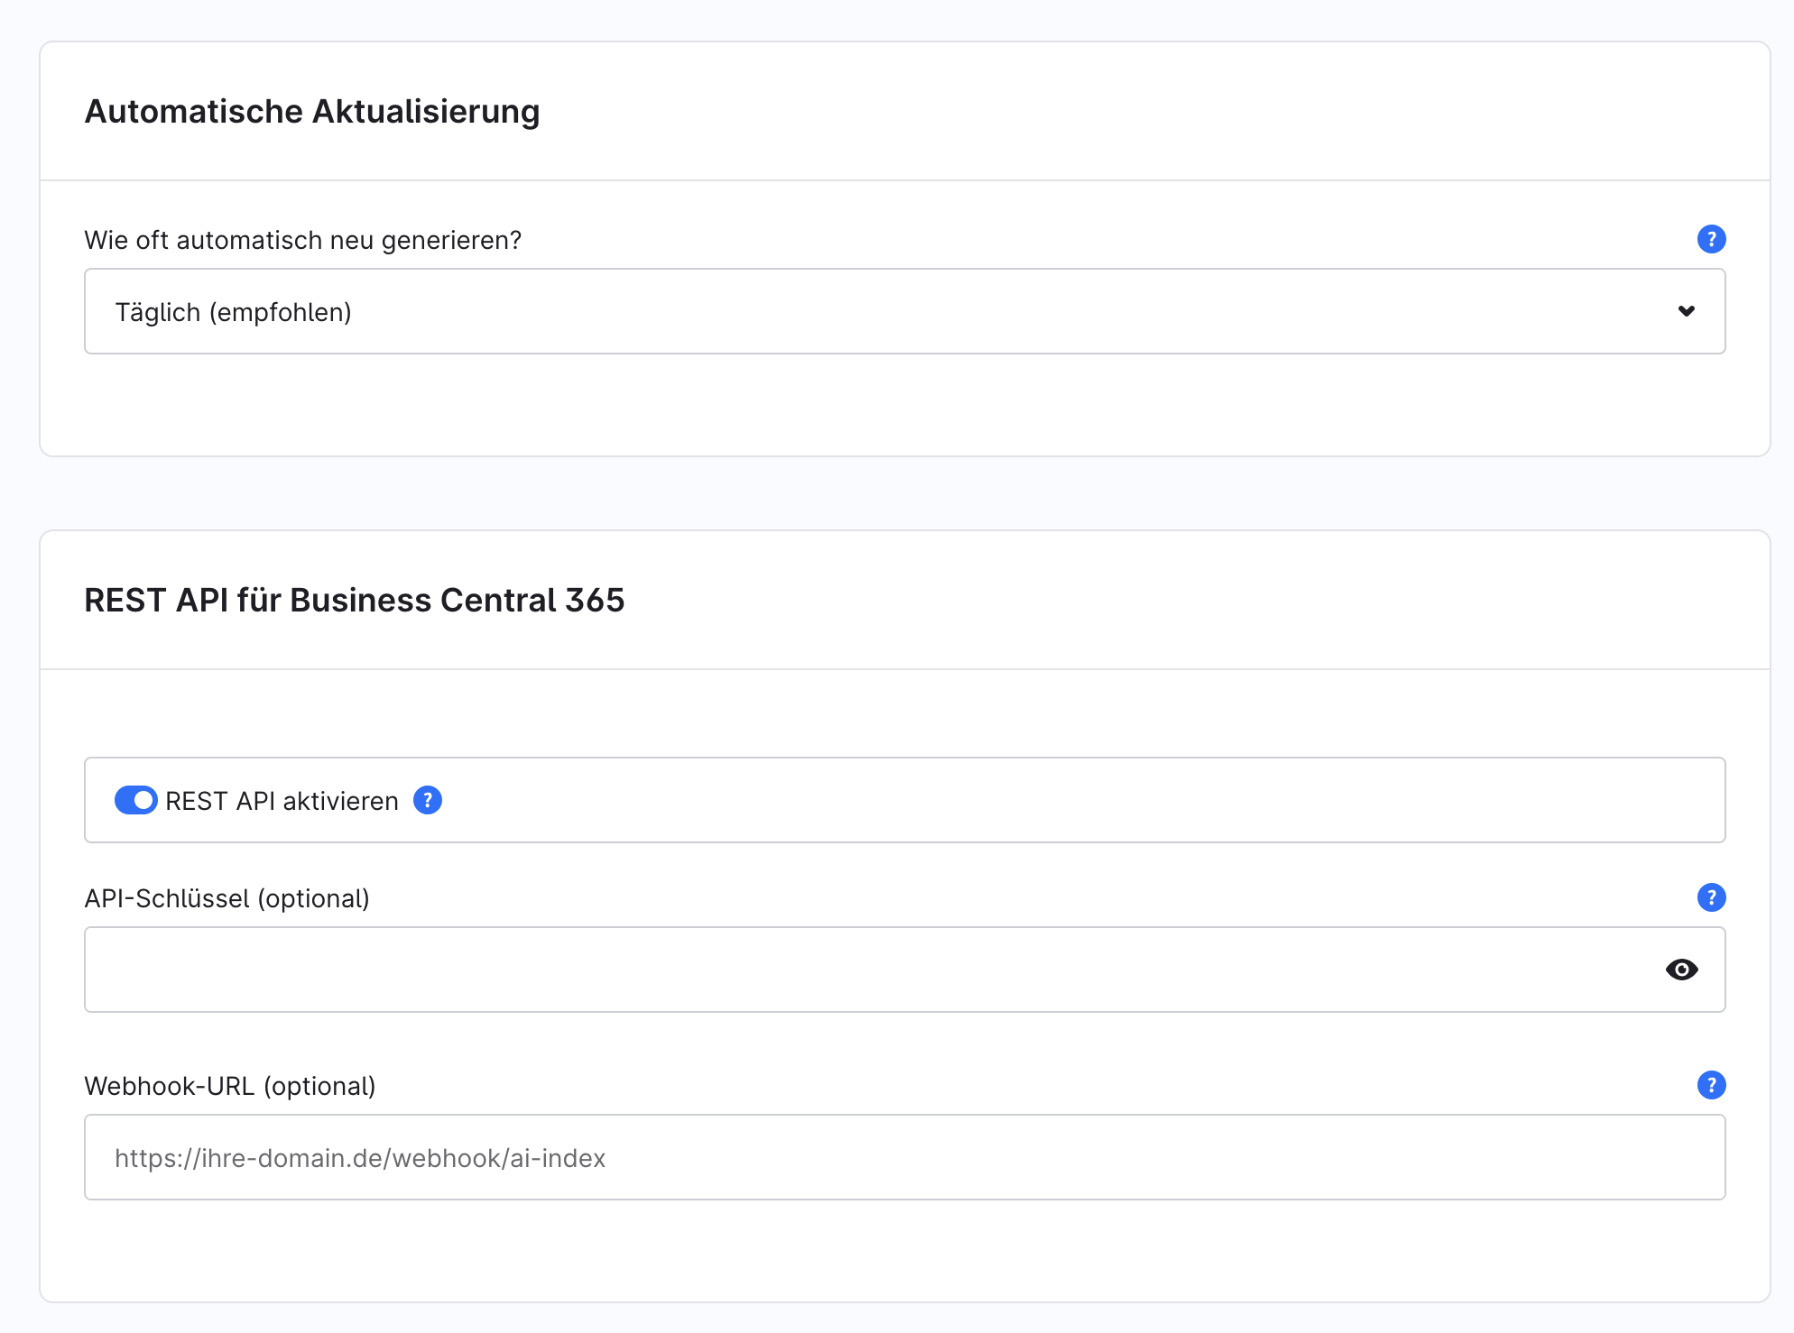Image resolution: width=1794 pixels, height=1333 pixels.
Task: Click empty space in REST API aktivieren box
Action: click(1083, 800)
